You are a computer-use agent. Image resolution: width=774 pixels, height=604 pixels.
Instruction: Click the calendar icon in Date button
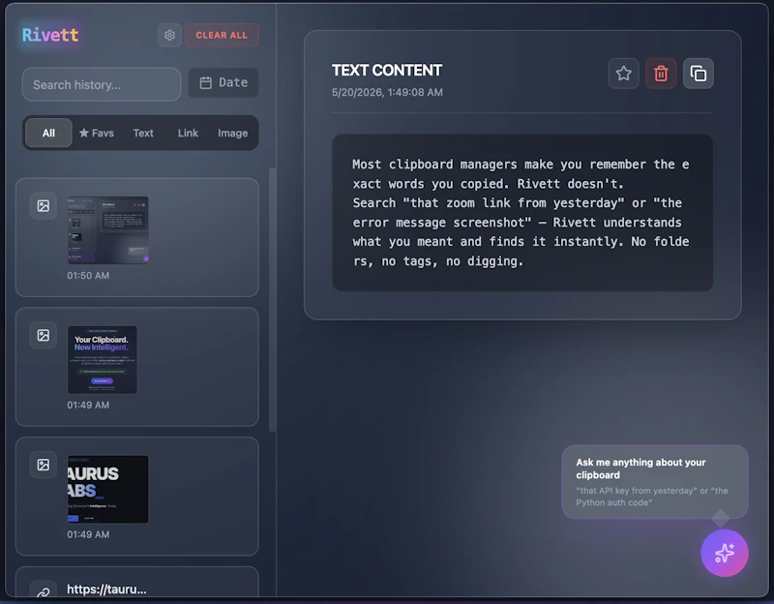point(205,82)
